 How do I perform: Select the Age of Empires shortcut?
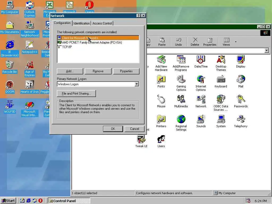[x=30, y=69]
